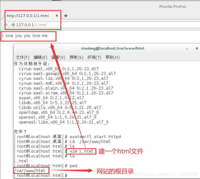Click the openldap.x86_64 package line
This screenshot has width=200, height=179.
[59, 112]
